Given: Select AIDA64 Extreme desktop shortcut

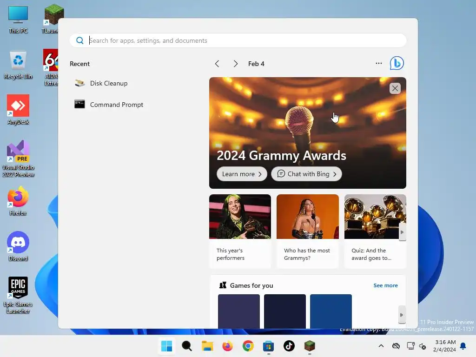Looking at the screenshot, I should (51, 67).
